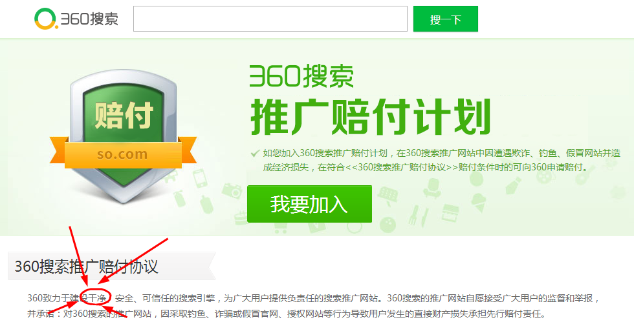Click the camera icon left of 我要加入

point(232,190)
